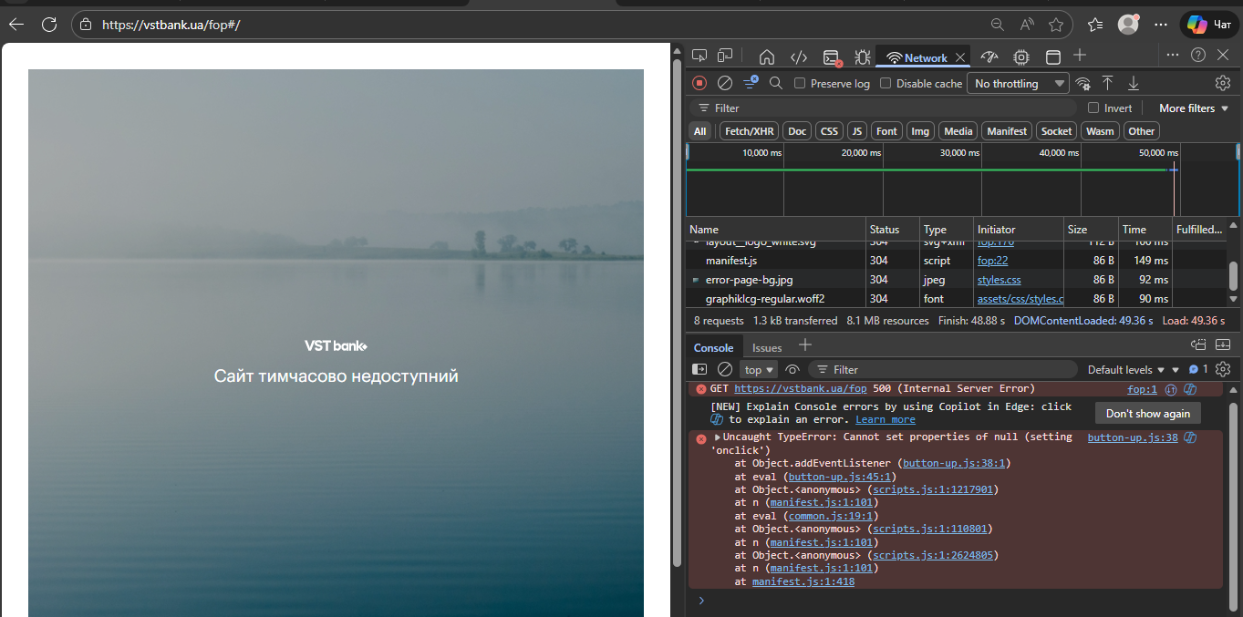
Task: Click the network filter input field
Action: (x=885, y=108)
